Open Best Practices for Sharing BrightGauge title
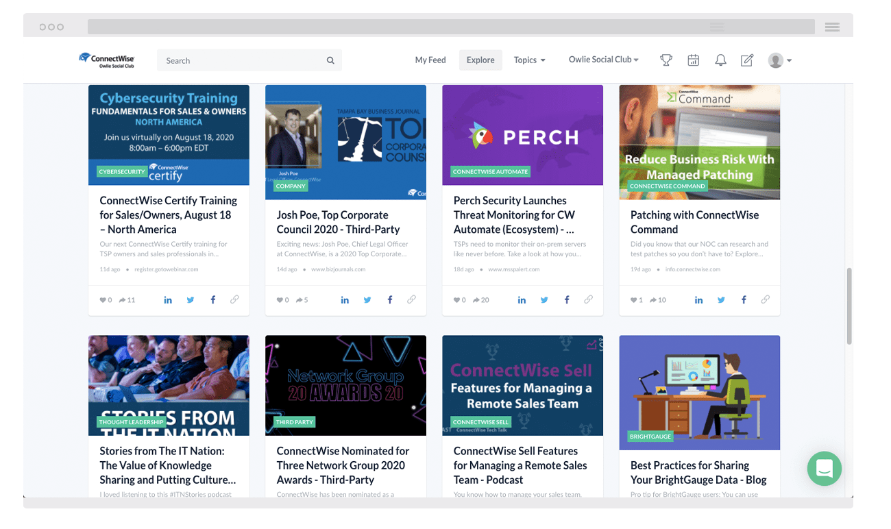Image resolution: width=891 pixels, height=529 pixels. pyautogui.click(x=698, y=472)
